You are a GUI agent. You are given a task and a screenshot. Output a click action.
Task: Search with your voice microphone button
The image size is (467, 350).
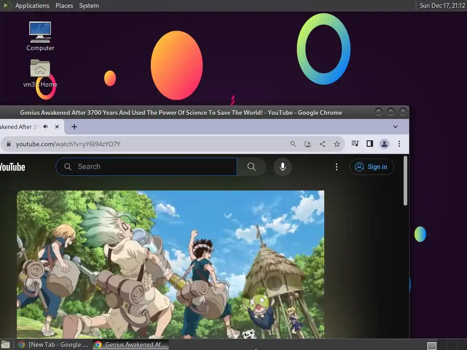click(283, 167)
